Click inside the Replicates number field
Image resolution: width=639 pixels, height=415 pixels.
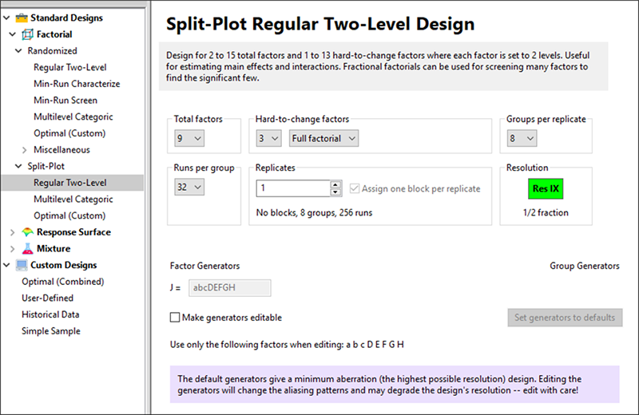pos(292,188)
